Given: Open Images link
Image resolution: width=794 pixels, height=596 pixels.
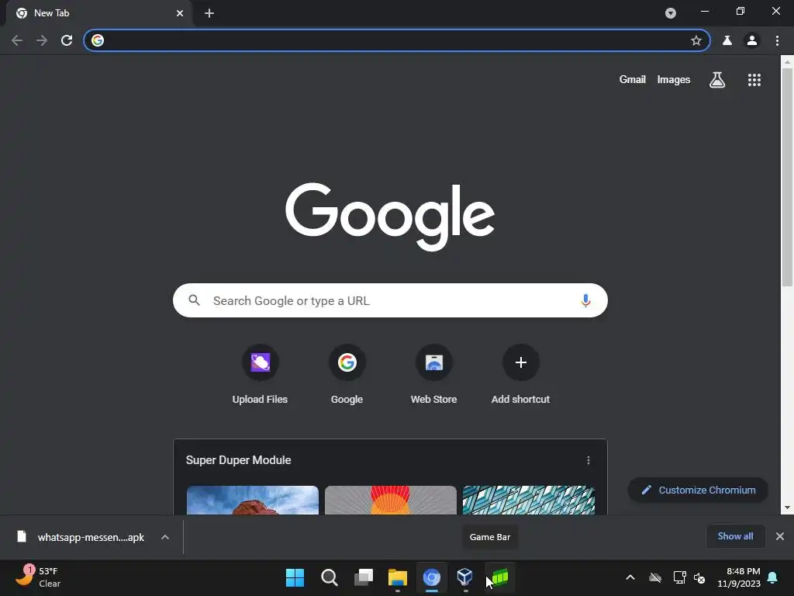Looking at the screenshot, I should pos(674,80).
